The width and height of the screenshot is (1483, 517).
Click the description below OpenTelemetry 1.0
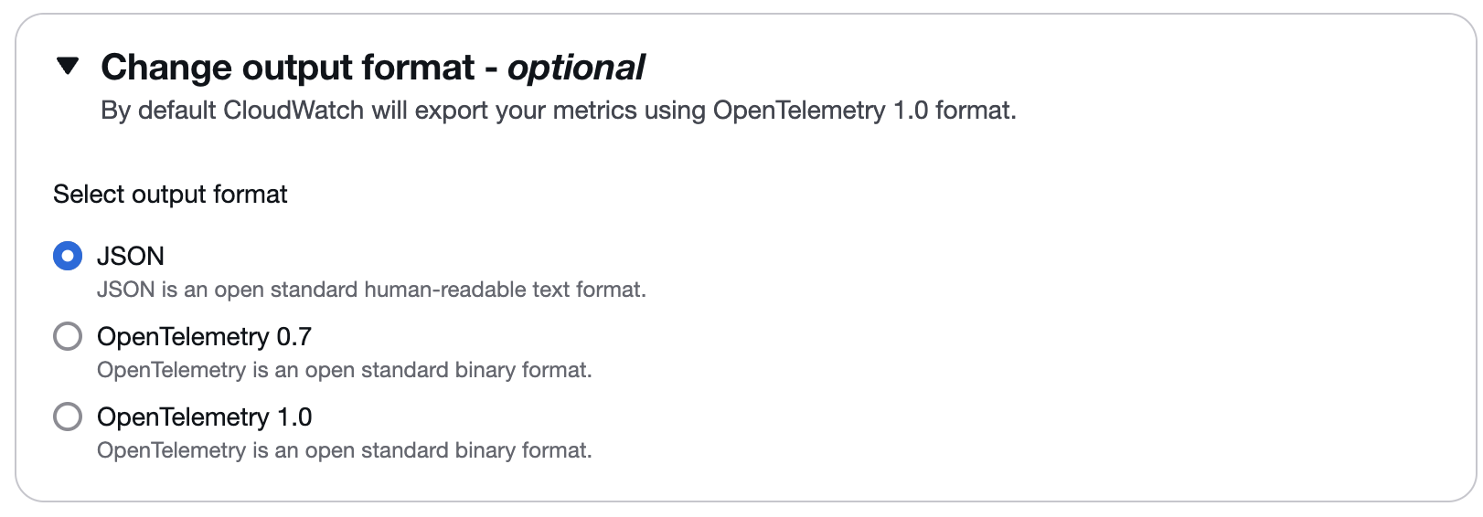(x=344, y=450)
